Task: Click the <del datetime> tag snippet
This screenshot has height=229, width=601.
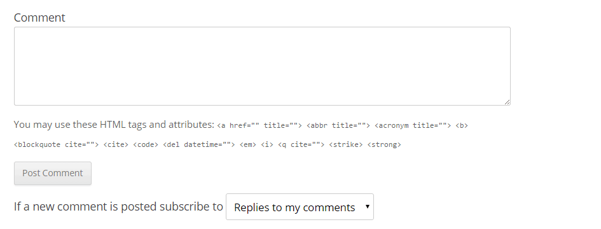Action: tap(199, 144)
